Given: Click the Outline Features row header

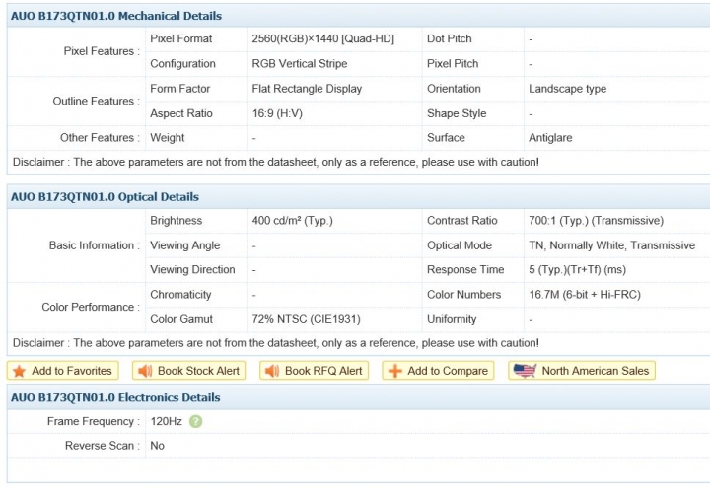Looking at the screenshot, I should coord(96,101).
